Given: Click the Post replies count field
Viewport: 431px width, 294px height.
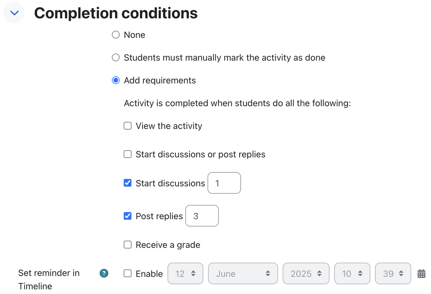Looking at the screenshot, I should pos(202,216).
